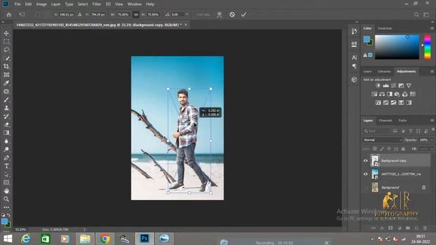Cancel transform with the circle-slash icon
This screenshot has width=436, height=245.
click(x=232, y=14)
